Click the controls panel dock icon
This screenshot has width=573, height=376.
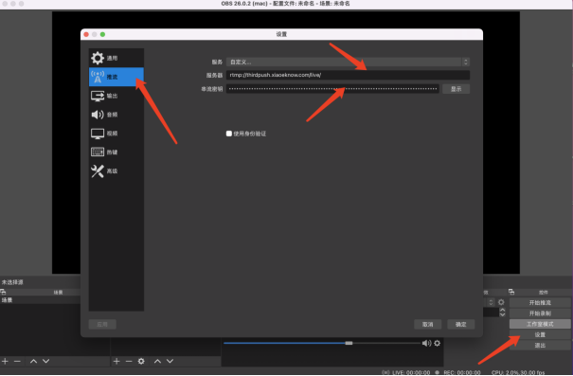pyautogui.click(x=511, y=292)
